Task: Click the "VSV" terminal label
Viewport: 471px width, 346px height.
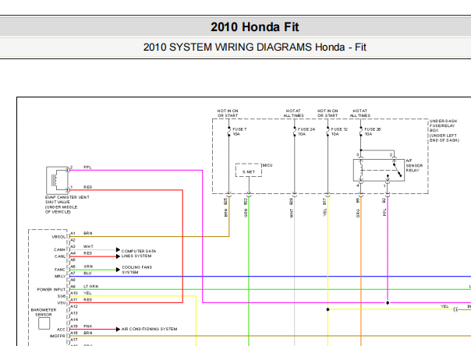Action: [x=62, y=303]
